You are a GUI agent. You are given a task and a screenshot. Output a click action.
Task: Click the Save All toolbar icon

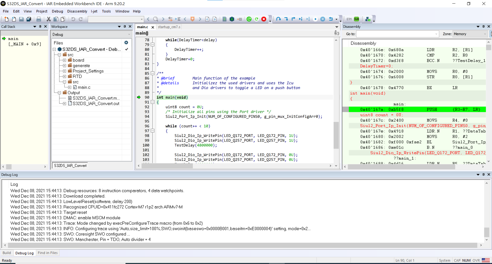coord(29,19)
